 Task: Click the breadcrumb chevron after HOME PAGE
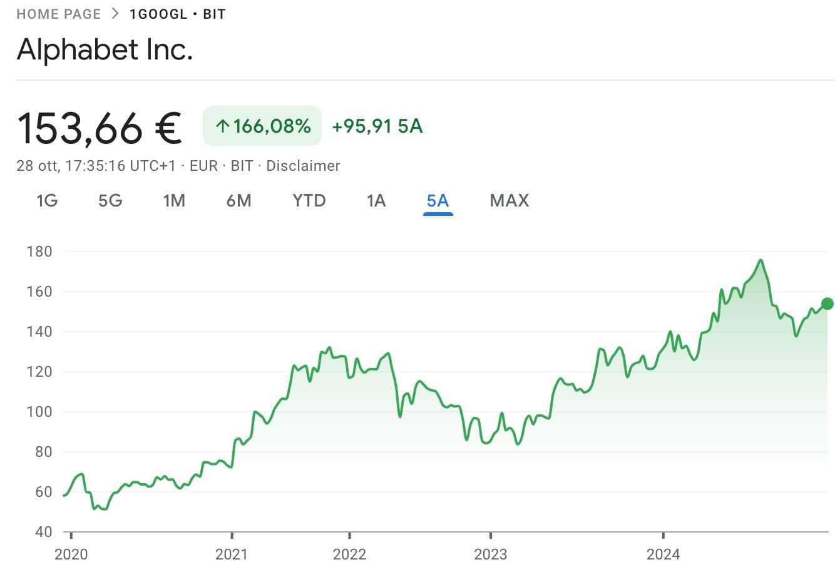coord(114,13)
